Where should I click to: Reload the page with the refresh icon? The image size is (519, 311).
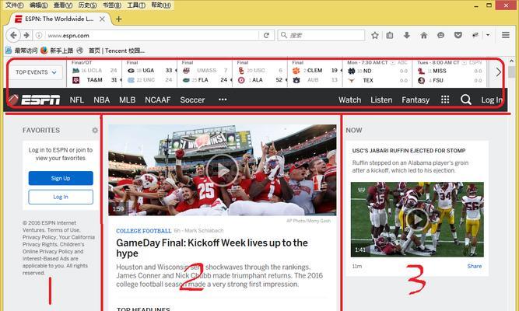[x=266, y=35]
